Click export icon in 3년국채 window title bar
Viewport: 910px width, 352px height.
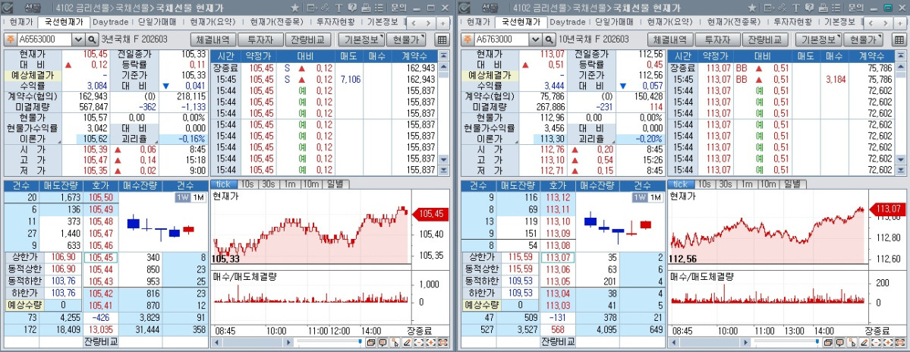(x=312, y=8)
